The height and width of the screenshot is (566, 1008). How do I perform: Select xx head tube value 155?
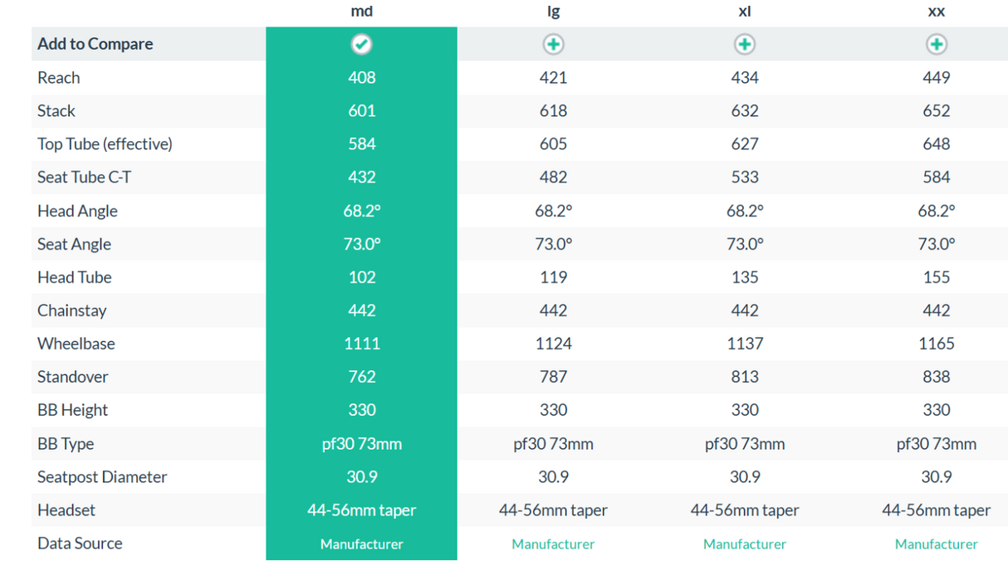coord(936,277)
